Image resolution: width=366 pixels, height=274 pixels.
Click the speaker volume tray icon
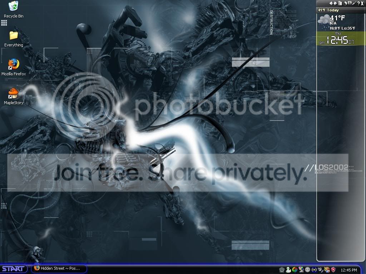point(321,269)
